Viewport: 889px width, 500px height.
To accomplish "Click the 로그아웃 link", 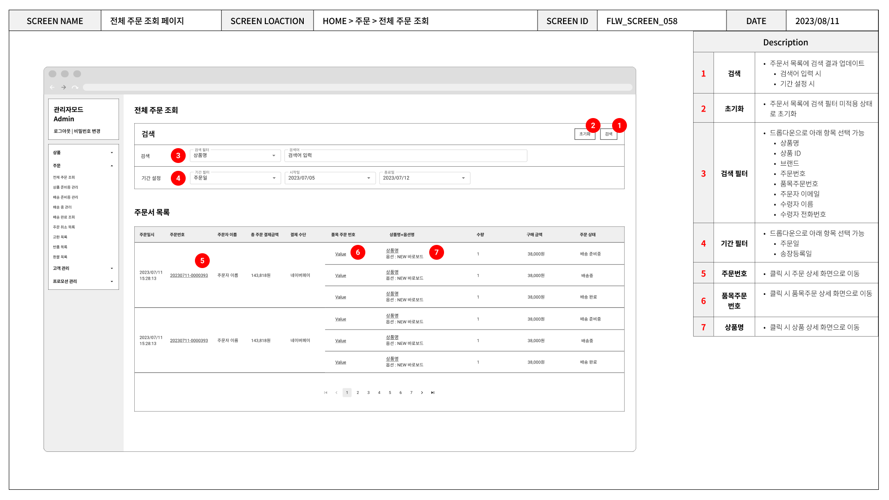I will (x=62, y=131).
